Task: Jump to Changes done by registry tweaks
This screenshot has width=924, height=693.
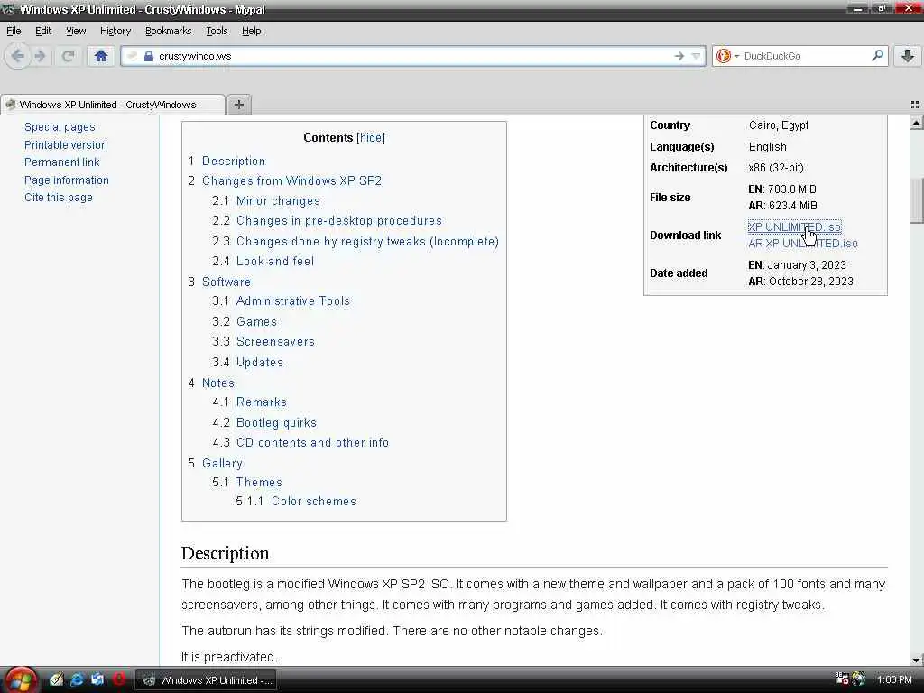Action: click(367, 241)
